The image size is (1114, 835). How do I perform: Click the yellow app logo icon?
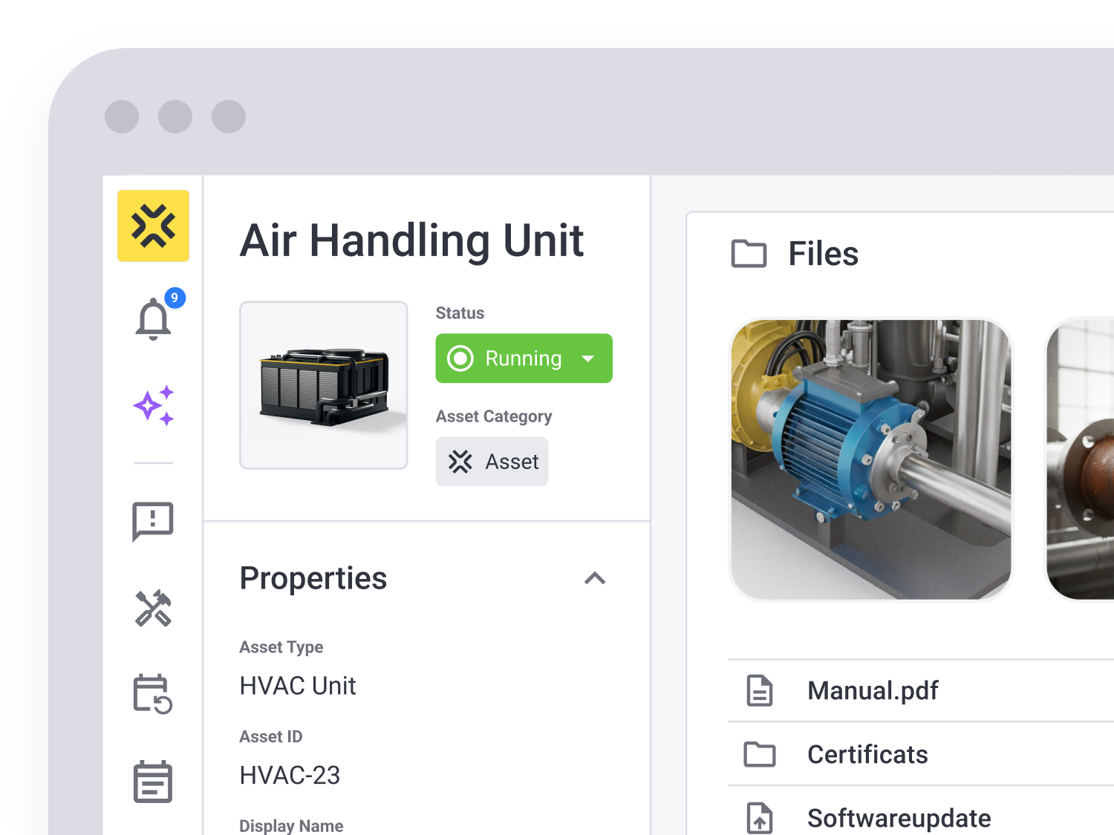tap(153, 226)
